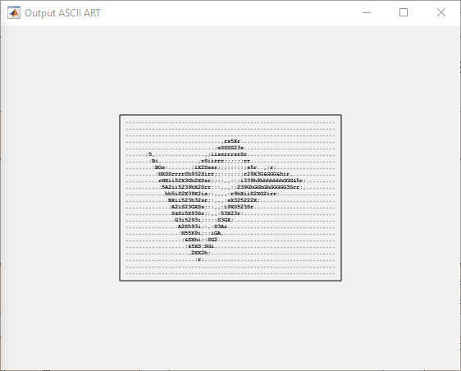
Task: Click the ":BGs:" text segment
Action: click(x=160, y=167)
